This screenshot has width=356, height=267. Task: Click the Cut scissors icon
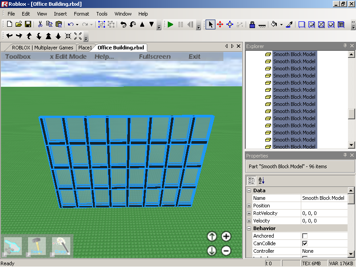coord(40,24)
